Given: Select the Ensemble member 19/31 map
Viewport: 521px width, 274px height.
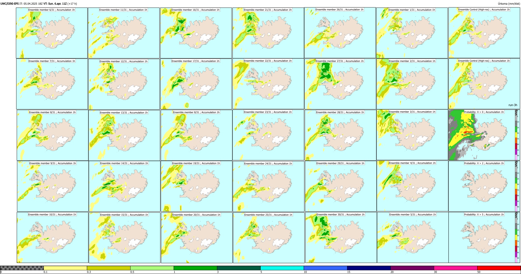Looking at the screenshot, I should pyautogui.click(x=197, y=186).
